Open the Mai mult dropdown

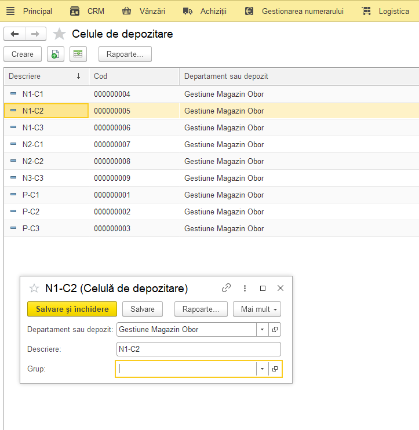[257, 309]
